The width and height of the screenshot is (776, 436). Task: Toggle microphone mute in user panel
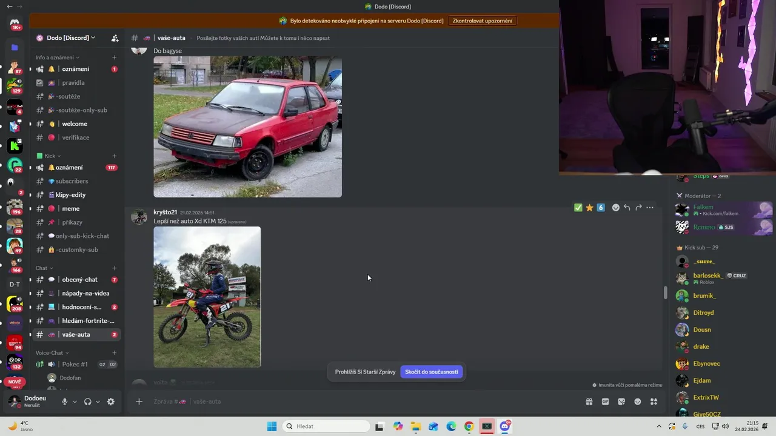tap(64, 401)
